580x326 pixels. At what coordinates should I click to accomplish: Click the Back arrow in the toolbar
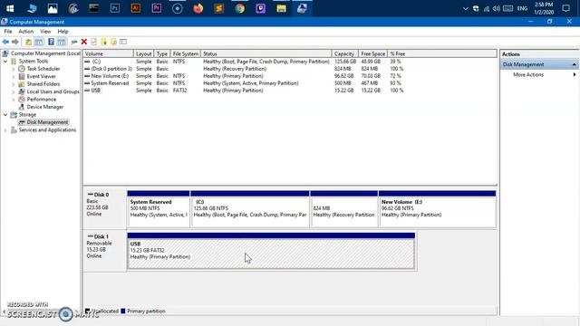(x=5, y=42)
